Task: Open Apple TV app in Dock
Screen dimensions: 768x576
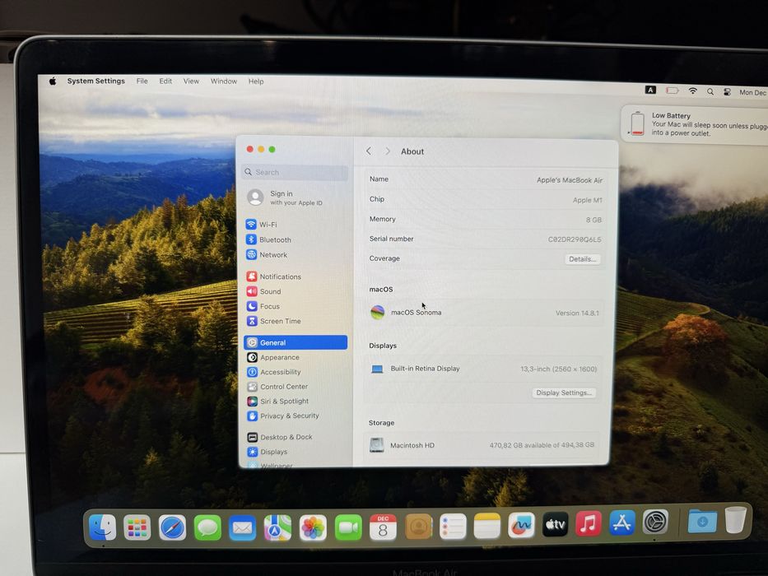Action: pyautogui.click(x=556, y=525)
